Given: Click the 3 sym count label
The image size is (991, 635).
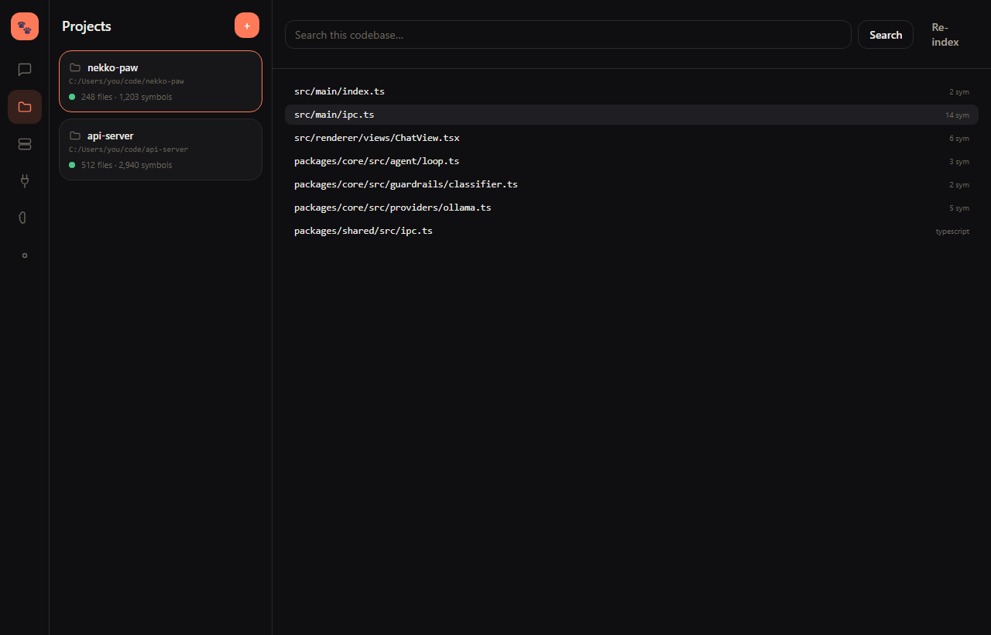Looking at the screenshot, I should [959, 162].
